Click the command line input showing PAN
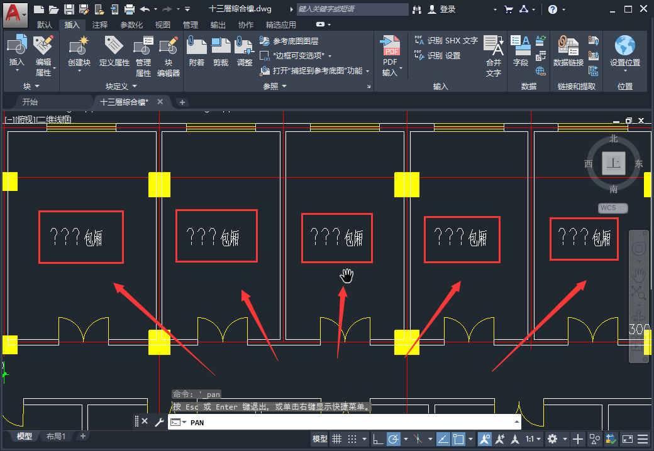Screen dimensions: 654x451 [x=345, y=422]
